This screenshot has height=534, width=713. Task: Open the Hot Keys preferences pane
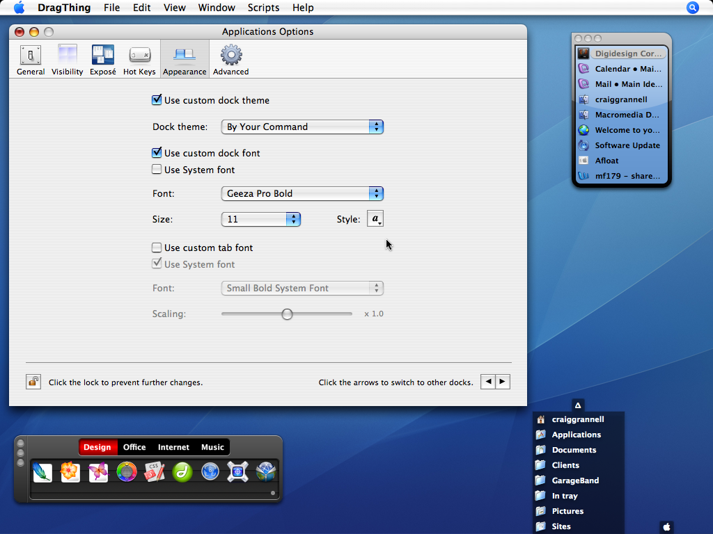tap(139, 60)
